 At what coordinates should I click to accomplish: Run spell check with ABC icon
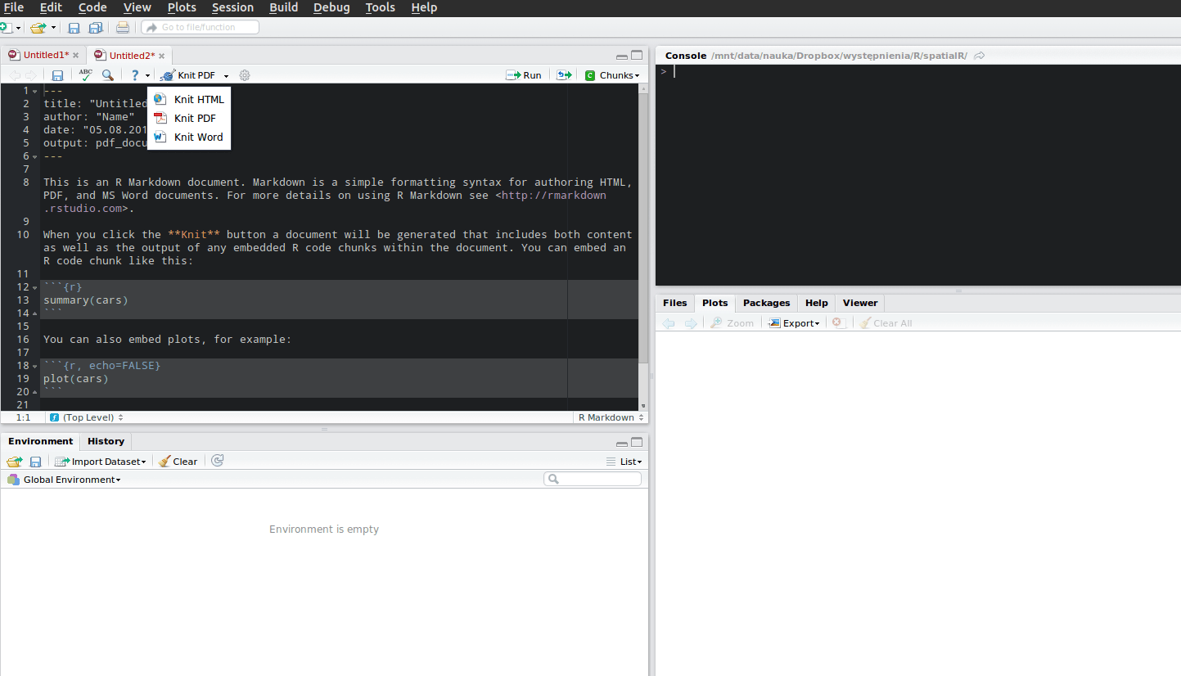click(x=86, y=74)
